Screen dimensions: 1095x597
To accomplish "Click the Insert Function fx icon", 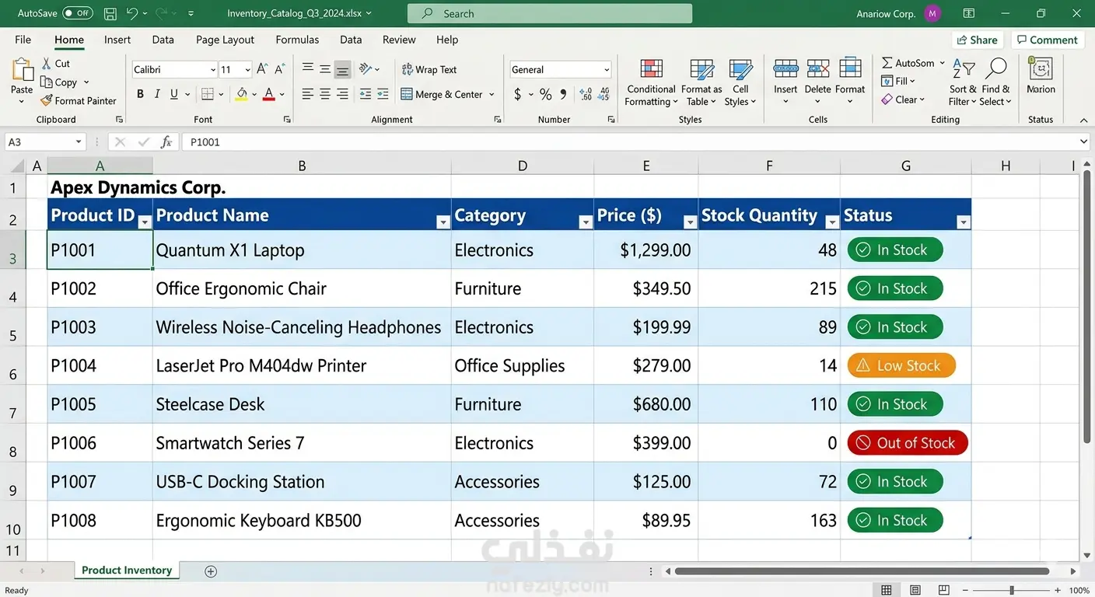I will point(166,142).
